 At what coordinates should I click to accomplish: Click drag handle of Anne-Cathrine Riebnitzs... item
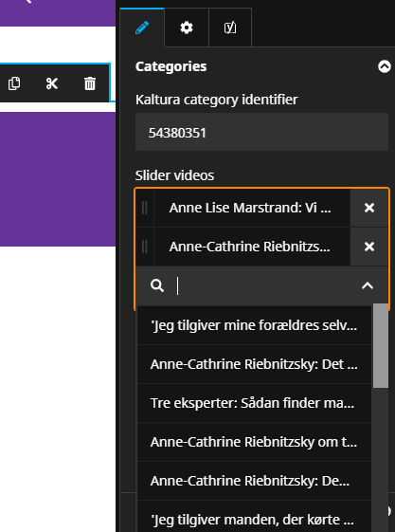coord(144,247)
